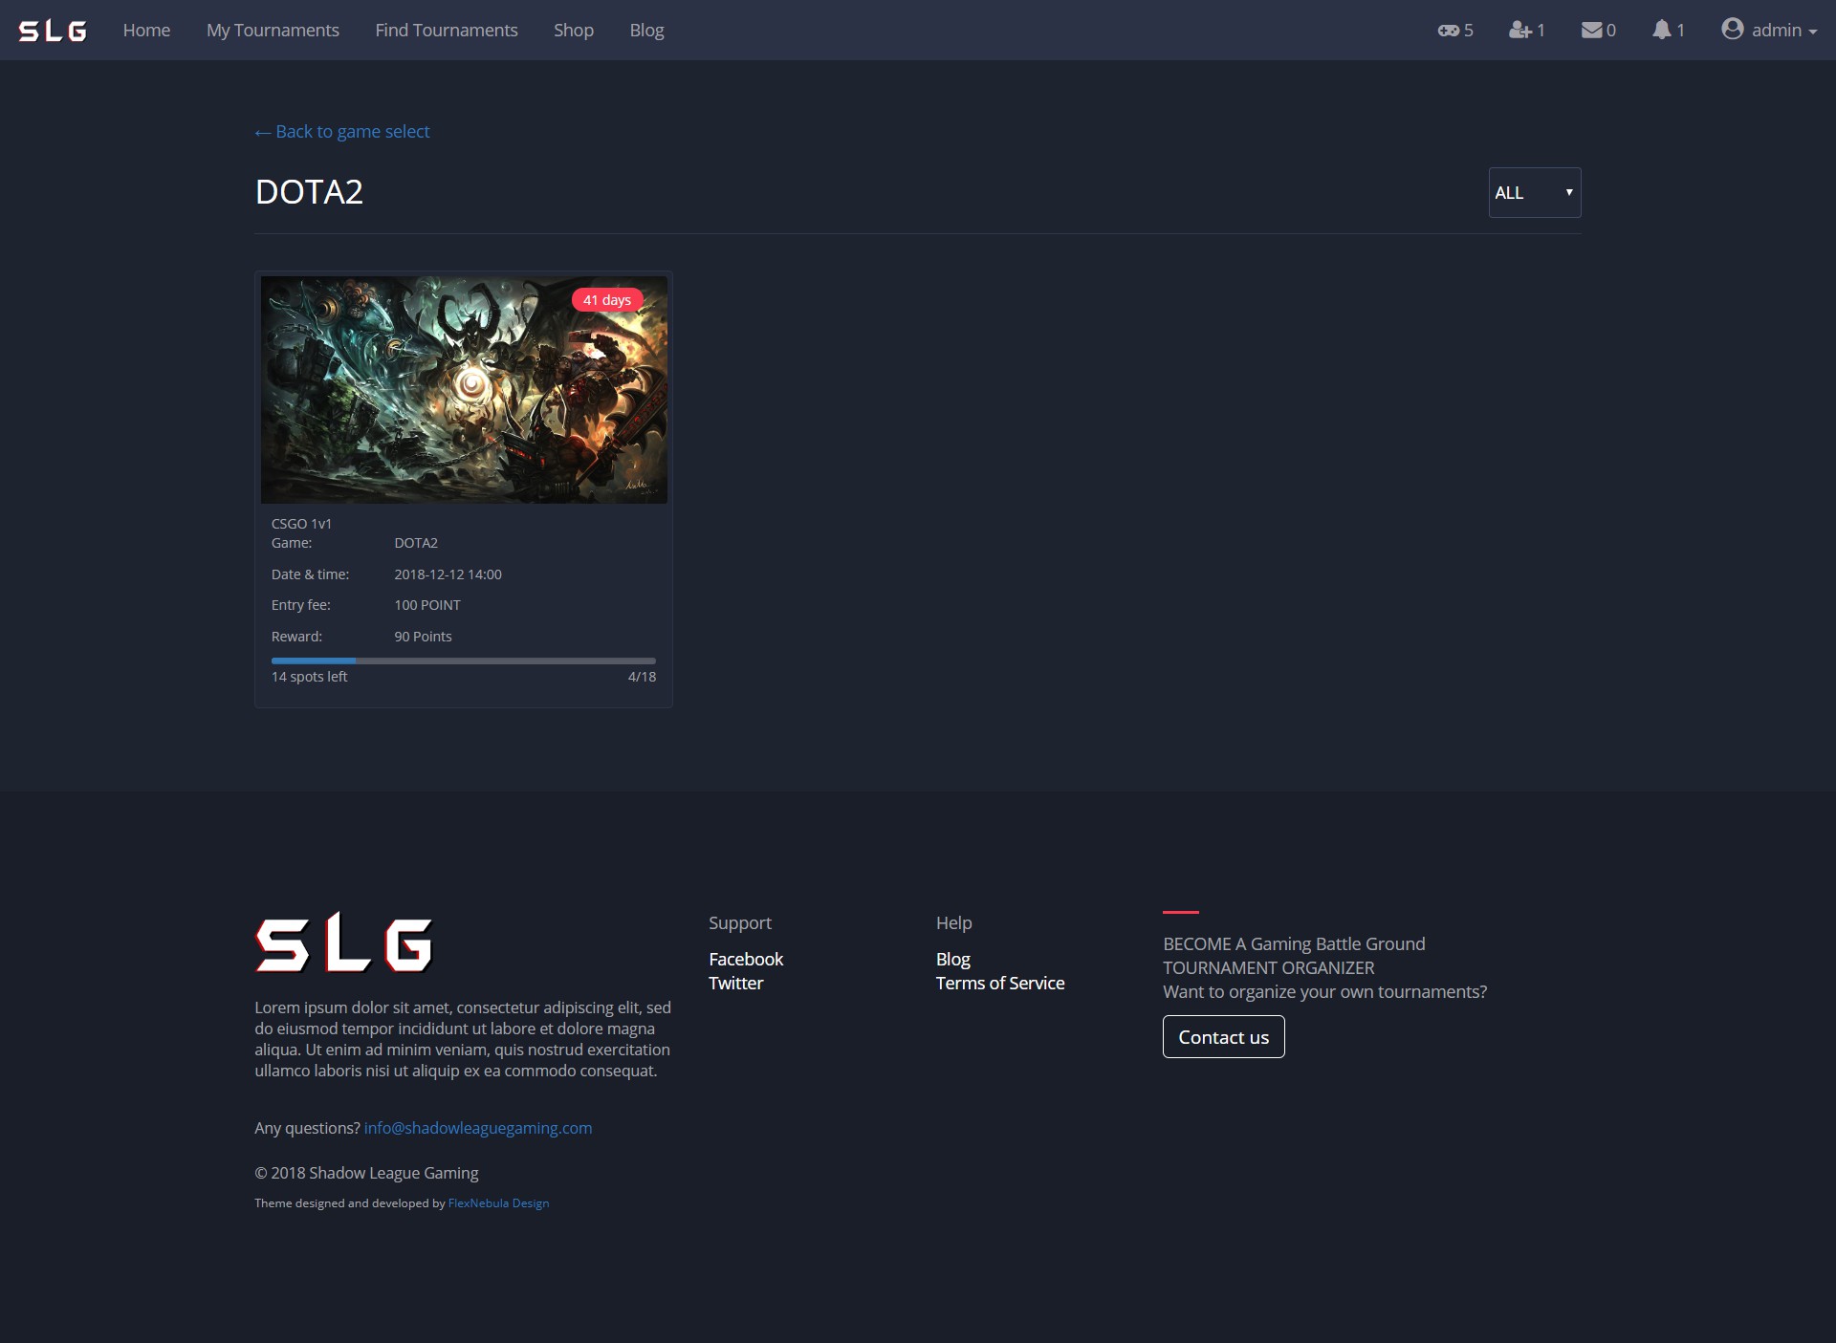Go to My Tournaments menu item

click(x=273, y=31)
